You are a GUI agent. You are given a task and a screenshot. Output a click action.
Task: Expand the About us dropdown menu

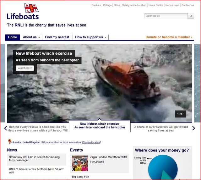click(x=31, y=37)
